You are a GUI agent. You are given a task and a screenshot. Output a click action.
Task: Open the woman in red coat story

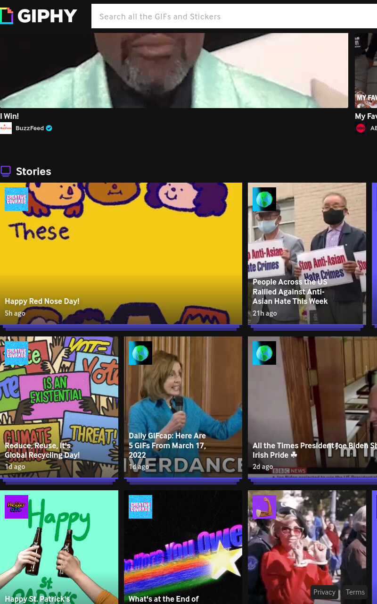[307, 547]
